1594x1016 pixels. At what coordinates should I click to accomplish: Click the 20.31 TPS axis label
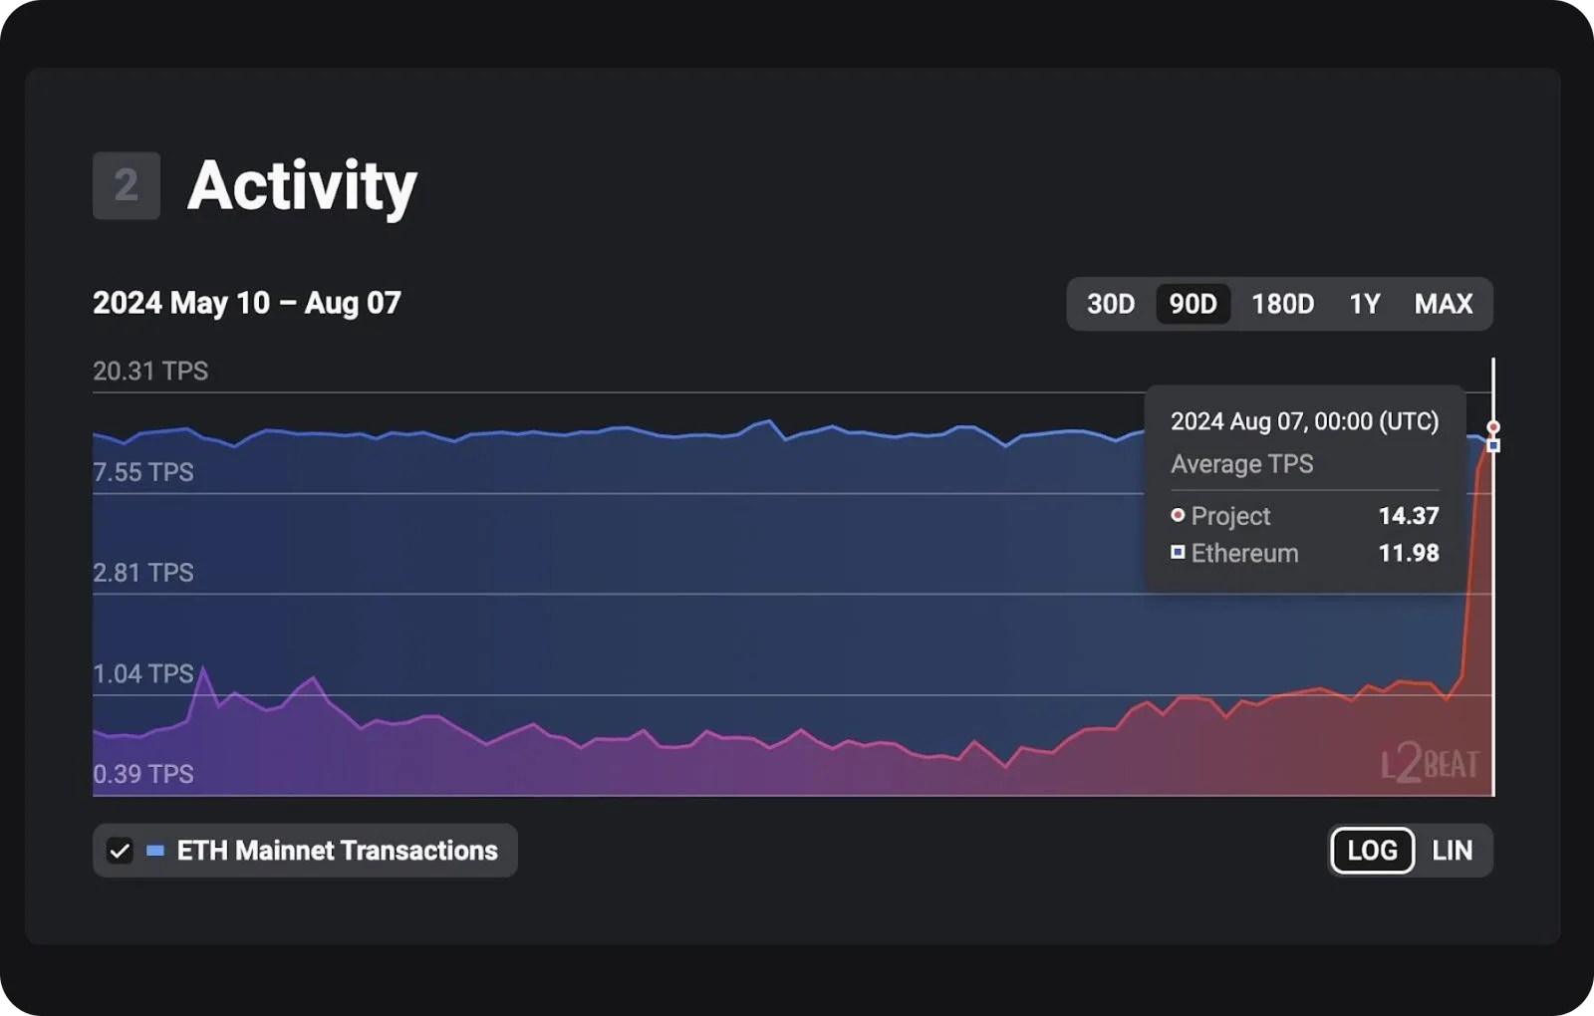coord(150,371)
